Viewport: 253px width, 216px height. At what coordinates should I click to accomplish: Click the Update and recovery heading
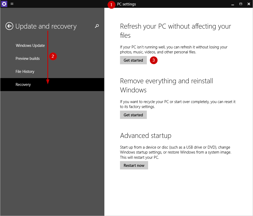point(46,26)
